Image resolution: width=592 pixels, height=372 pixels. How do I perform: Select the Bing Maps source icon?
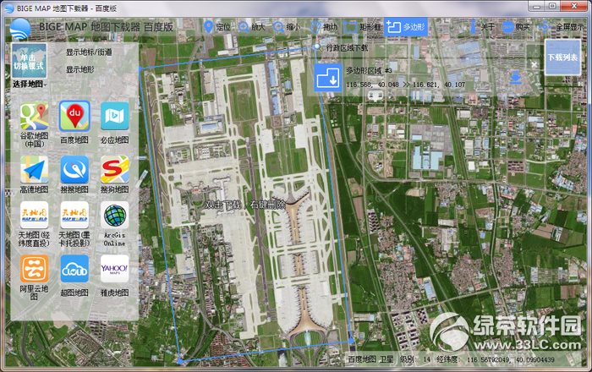click(114, 116)
